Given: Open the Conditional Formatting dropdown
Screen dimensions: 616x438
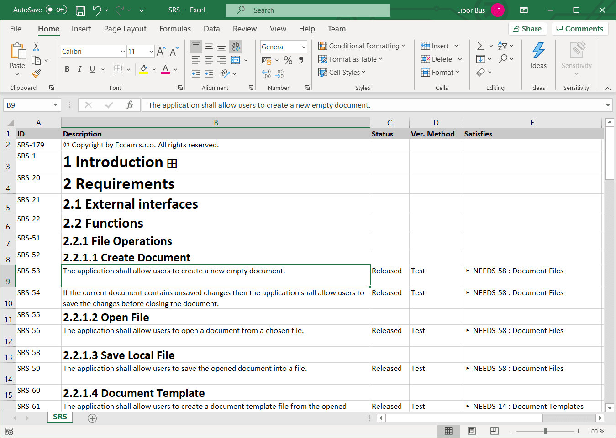Looking at the screenshot, I should (x=362, y=46).
